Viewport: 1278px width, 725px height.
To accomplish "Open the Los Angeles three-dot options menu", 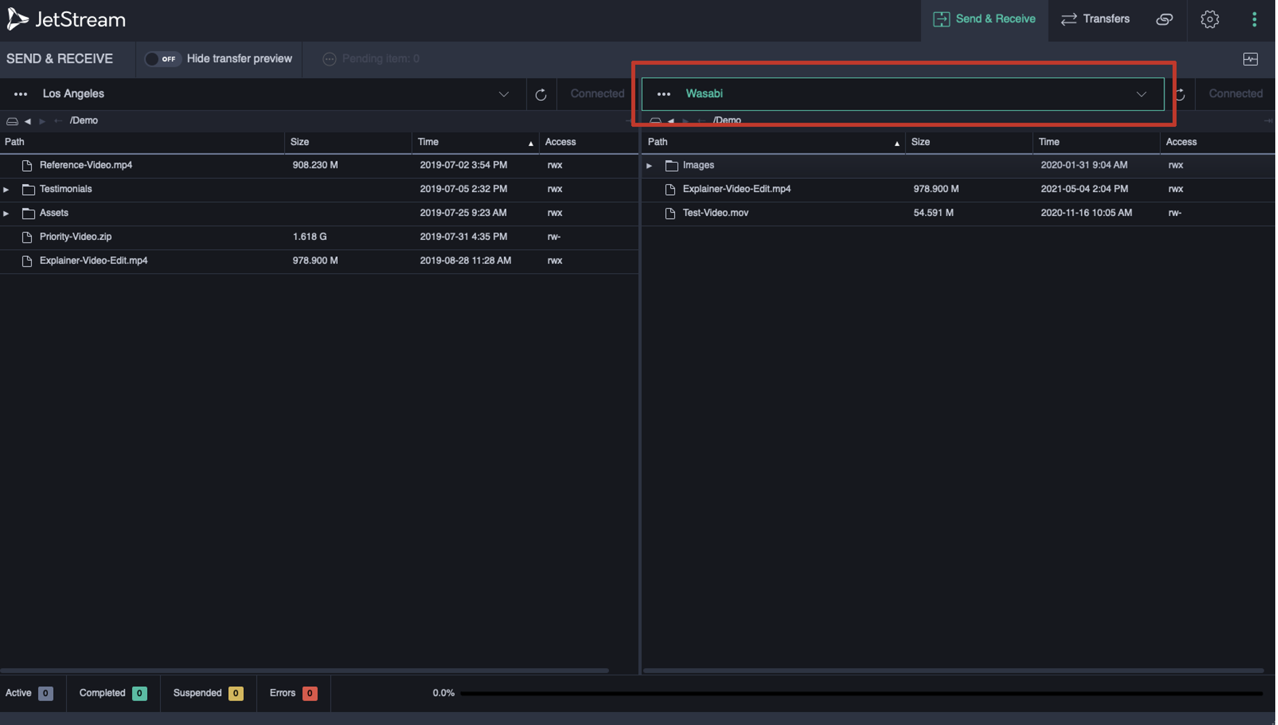I will click(x=20, y=94).
